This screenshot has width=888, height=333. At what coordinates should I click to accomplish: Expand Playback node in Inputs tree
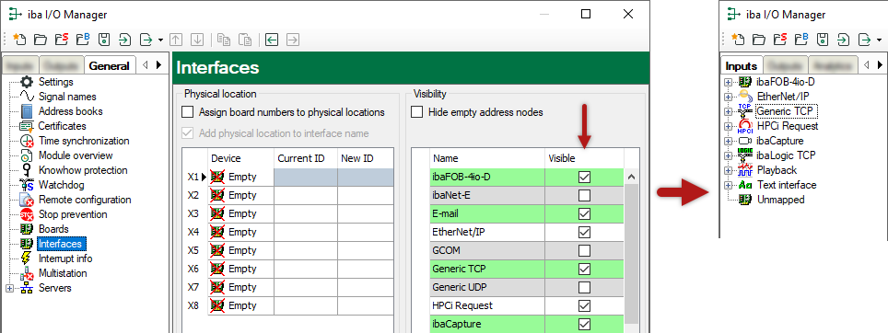pyautogui.click(x=729, y=171)
